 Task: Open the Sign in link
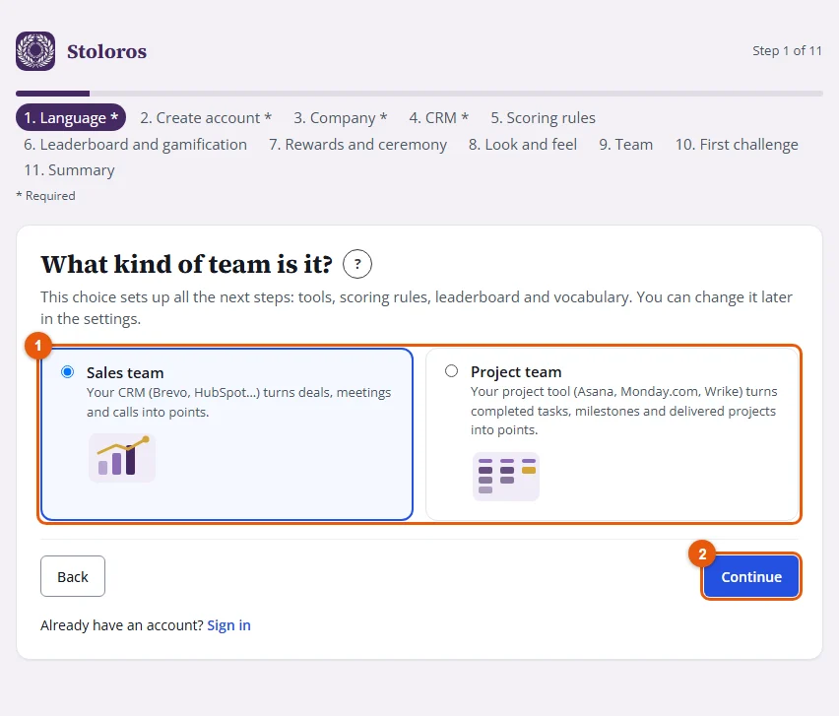(x=229, y=625)
